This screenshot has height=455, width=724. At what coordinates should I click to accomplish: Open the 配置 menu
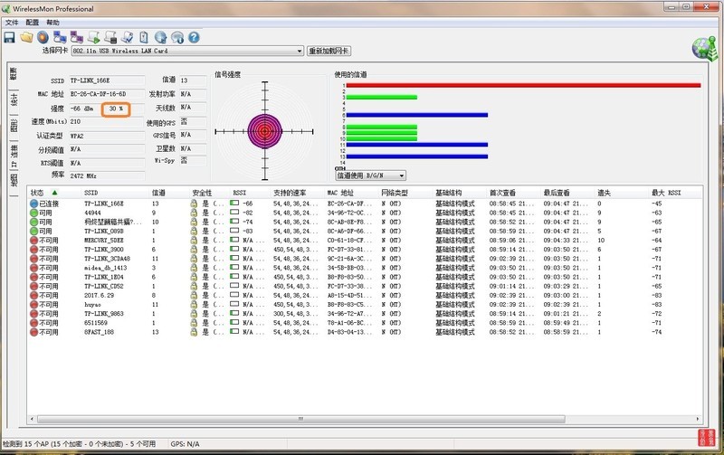(x=33, y=22)
